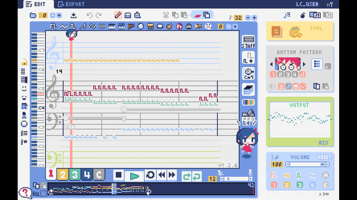
Task: Toggle track C gray volume channel button
Action: pos(325,185)
